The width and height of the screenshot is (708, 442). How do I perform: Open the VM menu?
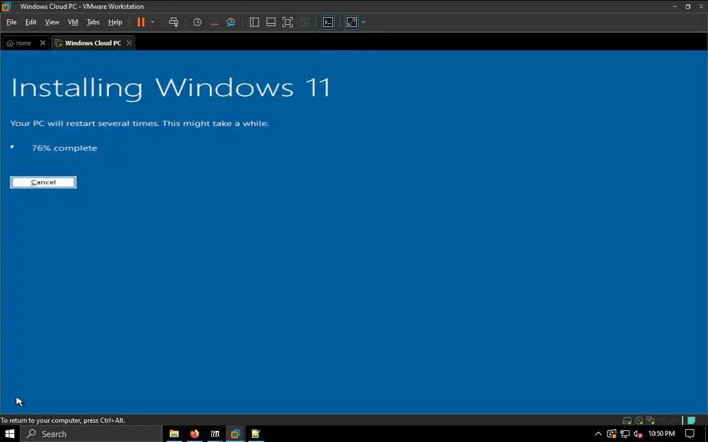pos(73,22)
